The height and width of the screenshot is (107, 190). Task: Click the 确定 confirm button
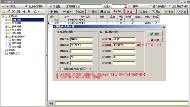[x=154, y=34]
